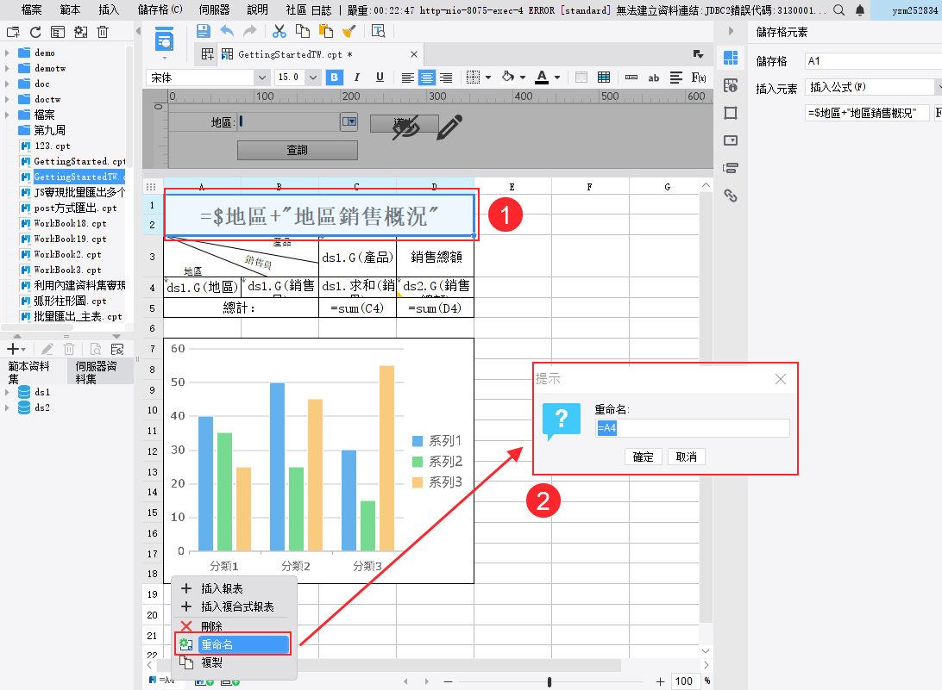Click the Redo arrow icon
This screenshot has width=942, height=690.
pyautogui.click(x=249, y=31)
